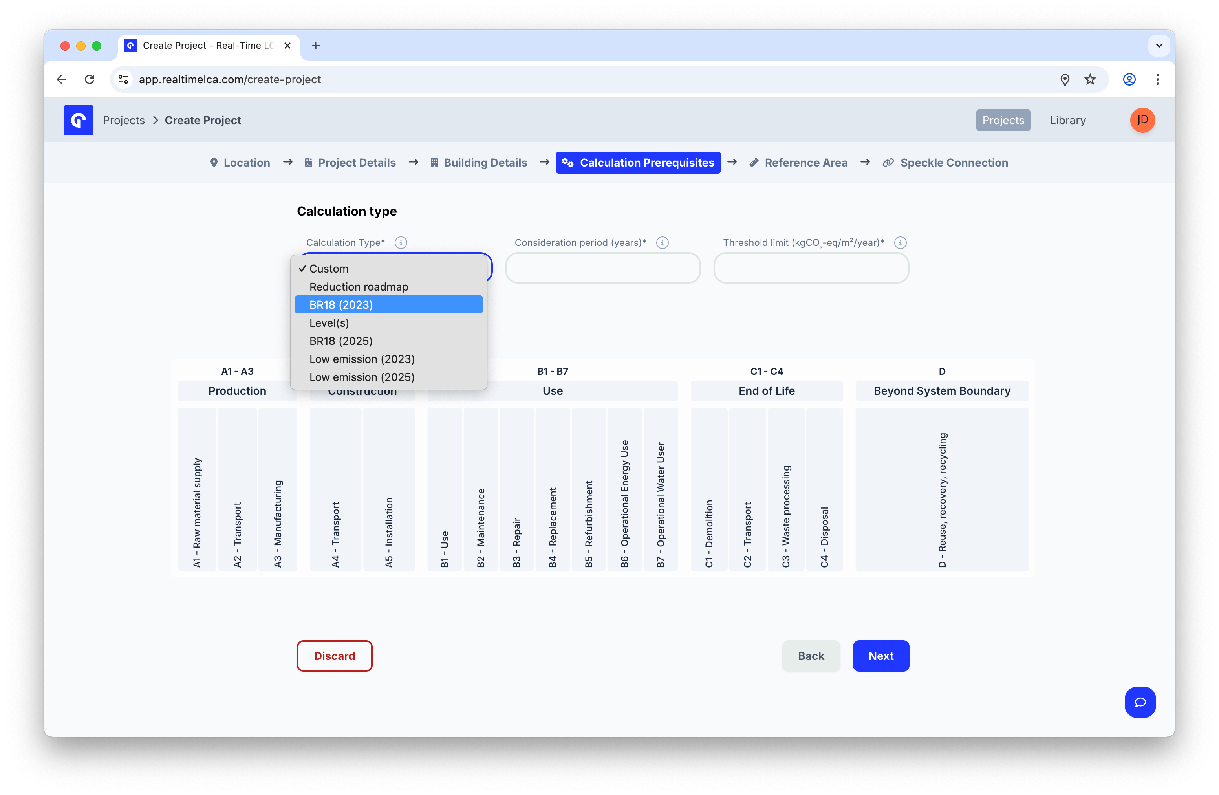Toggle A4 - Transport stage

pos(335,489)
